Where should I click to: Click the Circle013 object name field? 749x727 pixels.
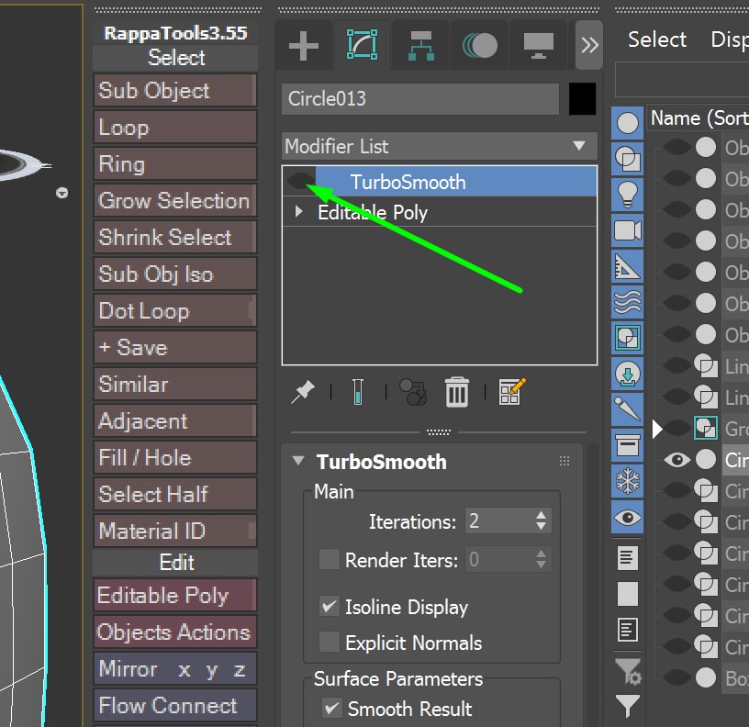point(420,99)
